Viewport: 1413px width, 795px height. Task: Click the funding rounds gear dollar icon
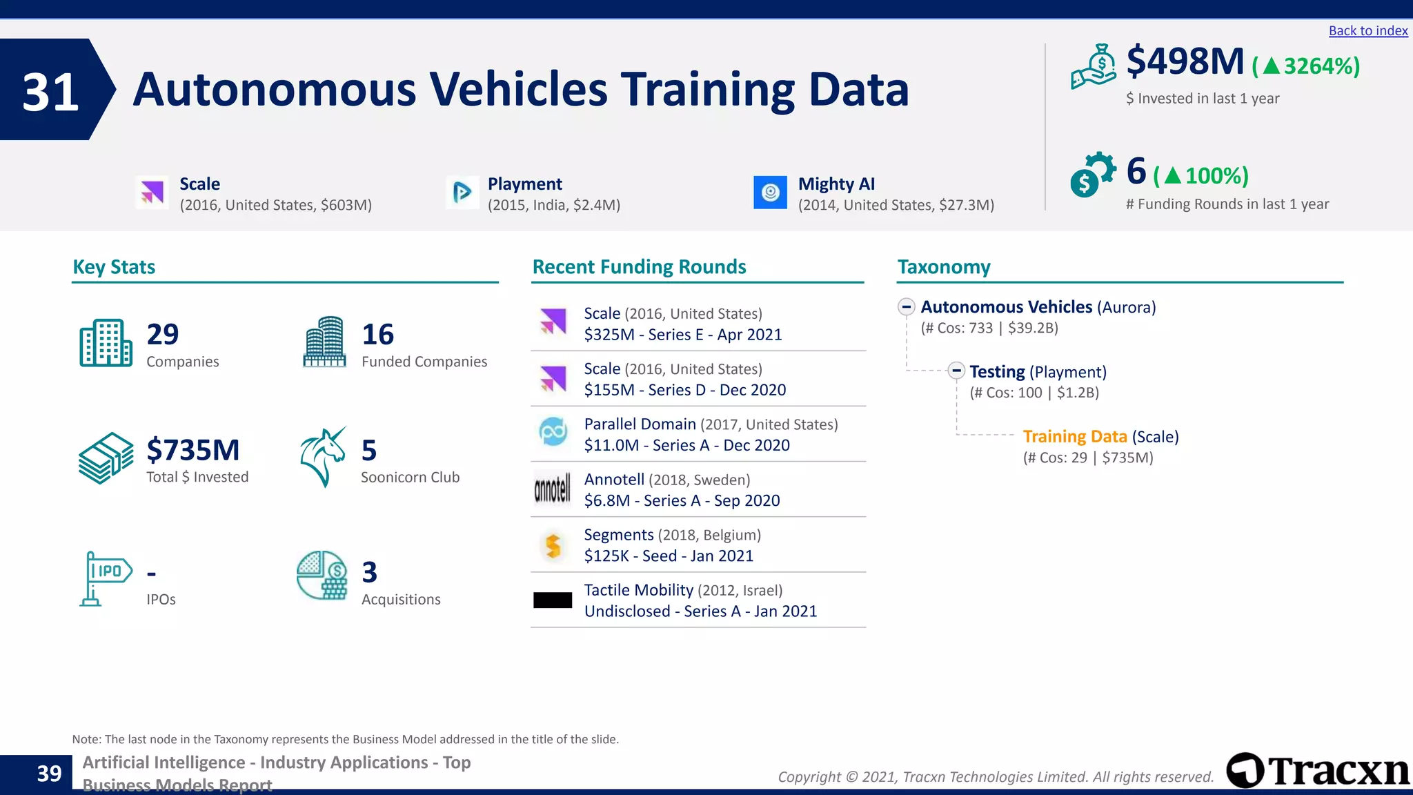(x=1093, y=175)
